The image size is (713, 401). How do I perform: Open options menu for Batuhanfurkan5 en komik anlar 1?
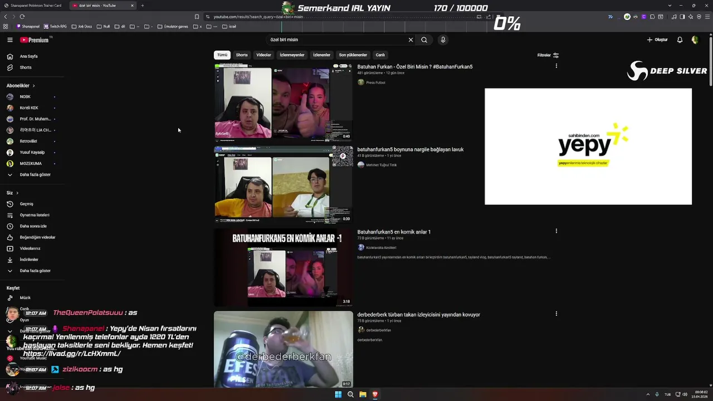coord(556,231)
